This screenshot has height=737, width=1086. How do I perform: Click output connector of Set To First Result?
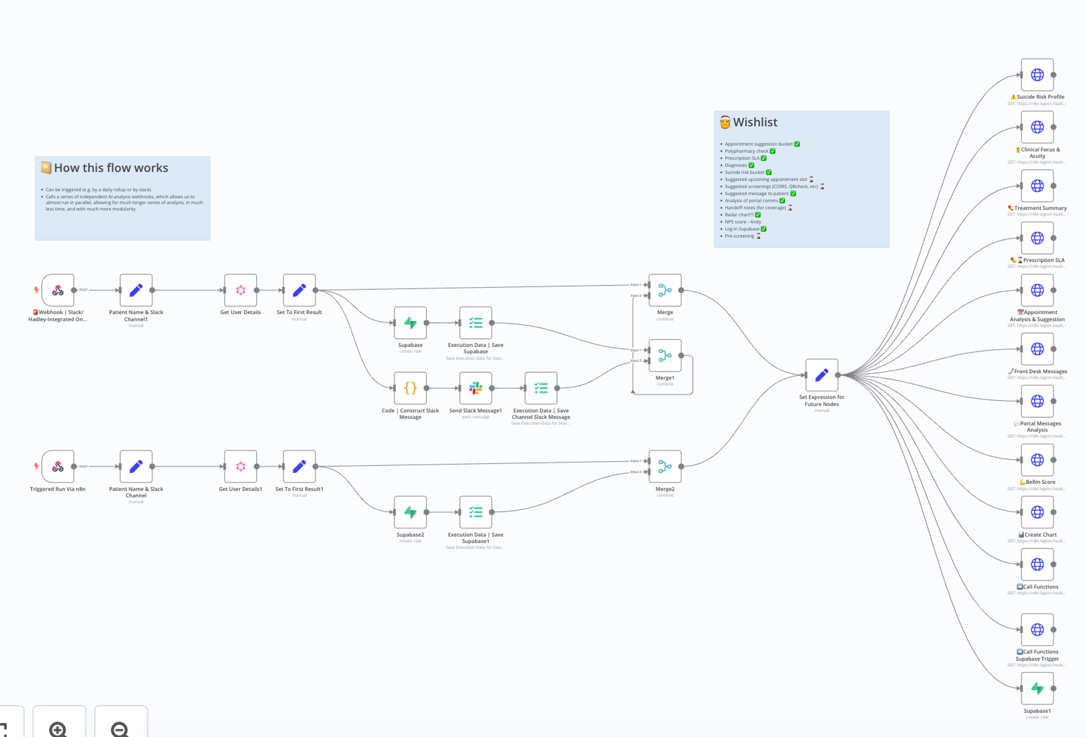click(315, 290)
